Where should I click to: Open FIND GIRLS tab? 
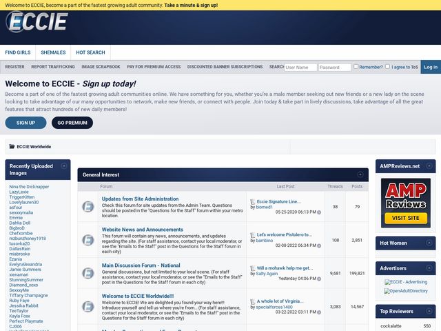[x=18, y=52]
